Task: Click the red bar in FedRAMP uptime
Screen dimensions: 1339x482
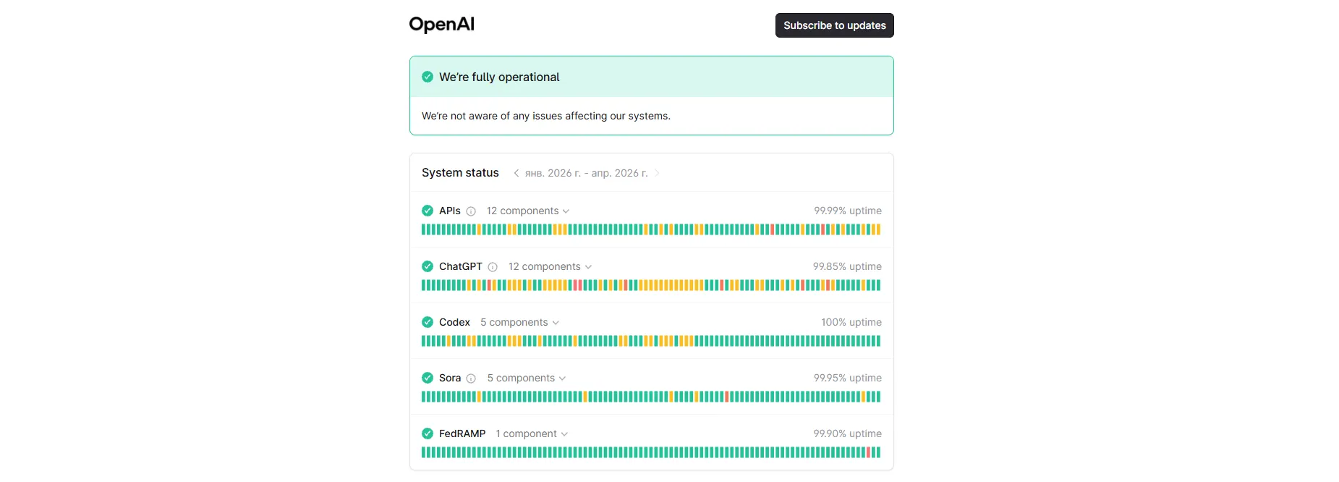Action: click(869, 452)
